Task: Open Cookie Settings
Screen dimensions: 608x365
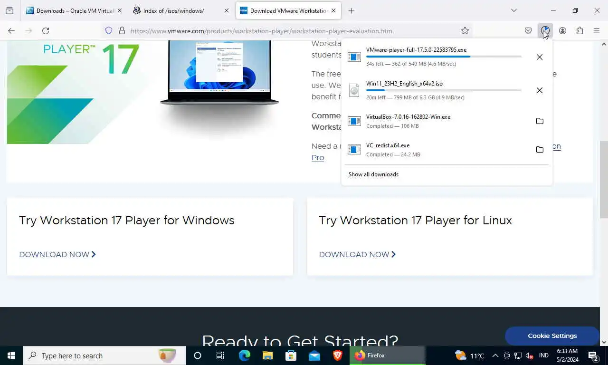Action: point(552,336)
